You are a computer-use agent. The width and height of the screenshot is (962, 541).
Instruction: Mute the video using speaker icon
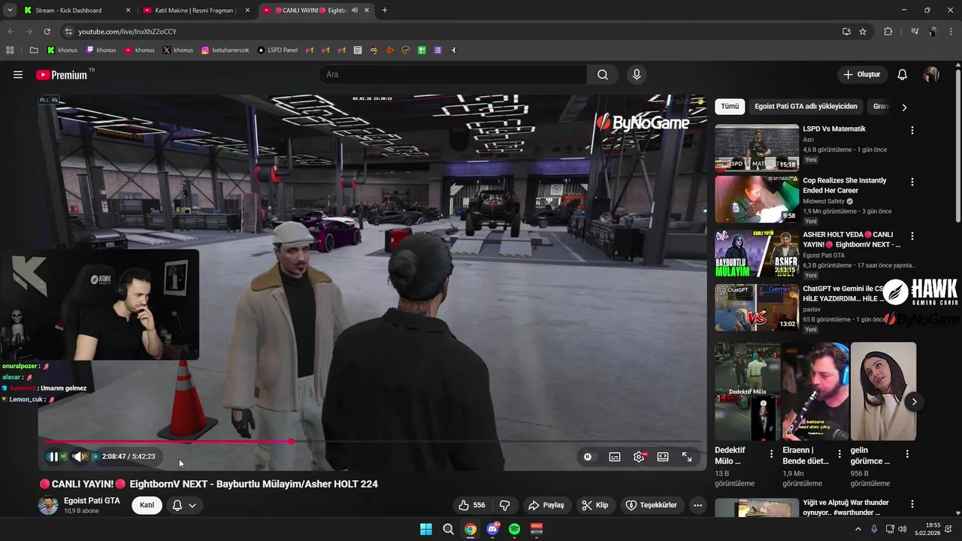click(77, 457)
